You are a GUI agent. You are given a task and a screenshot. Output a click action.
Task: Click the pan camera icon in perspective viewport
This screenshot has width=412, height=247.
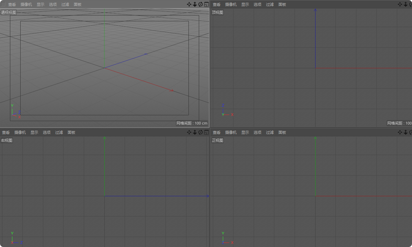189,4
